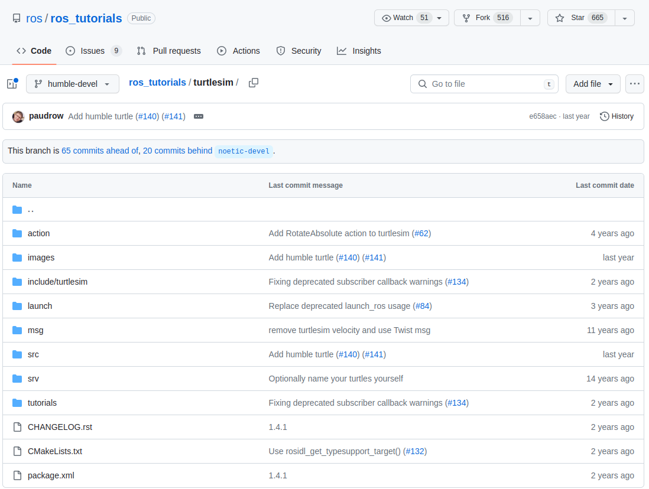649x489 pixels.
Task: Open pull request #62 link in action row
Action: point(421,233)
